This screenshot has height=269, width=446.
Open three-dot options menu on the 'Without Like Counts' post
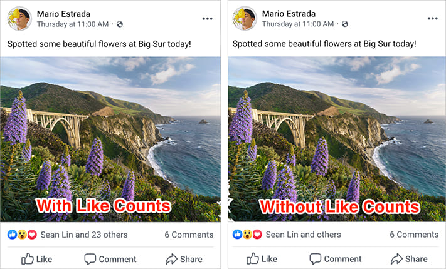tap(433, 19)
